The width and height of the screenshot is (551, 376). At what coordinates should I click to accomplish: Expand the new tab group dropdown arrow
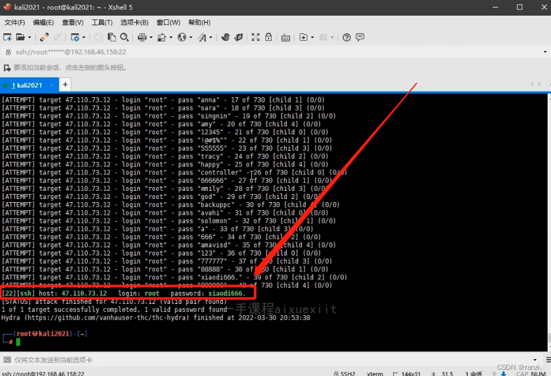312,37
